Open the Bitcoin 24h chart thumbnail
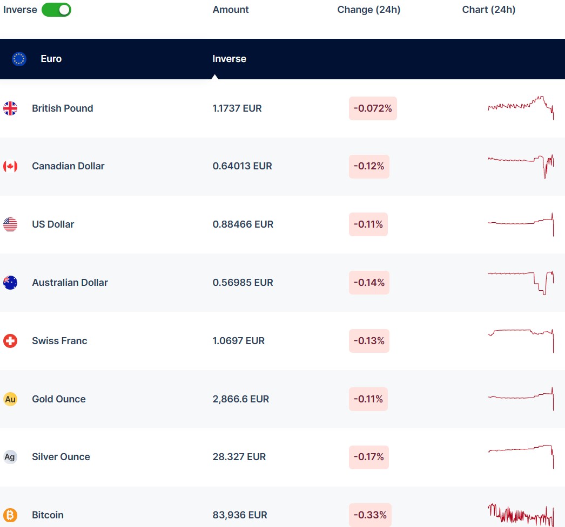Screen dimensions: 565x527 [x=521, y=514]
